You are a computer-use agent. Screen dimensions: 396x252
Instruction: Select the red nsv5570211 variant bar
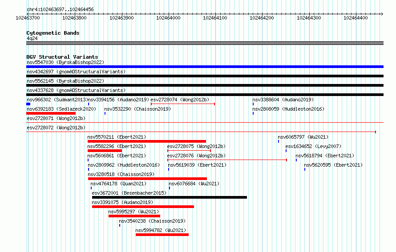point(147,141)
